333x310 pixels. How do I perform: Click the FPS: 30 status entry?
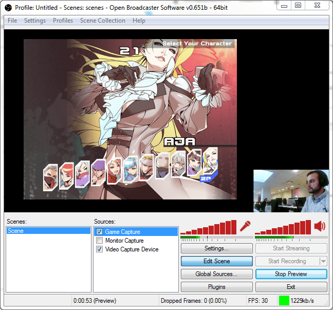(258, 301)
